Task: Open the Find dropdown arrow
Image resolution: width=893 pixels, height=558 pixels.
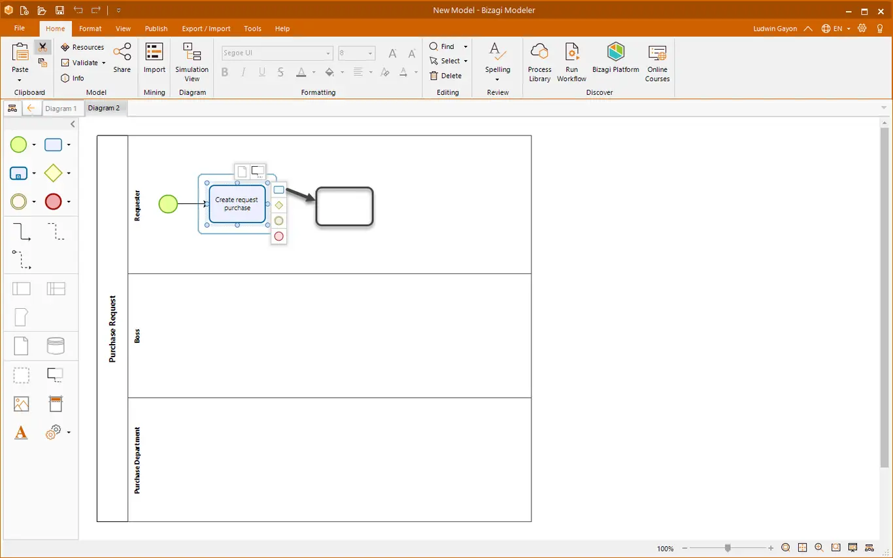Action: pos(465,47)
